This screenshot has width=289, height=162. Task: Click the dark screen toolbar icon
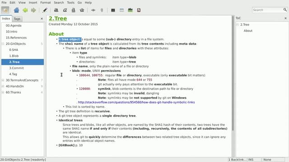click(x=113, y=10)
